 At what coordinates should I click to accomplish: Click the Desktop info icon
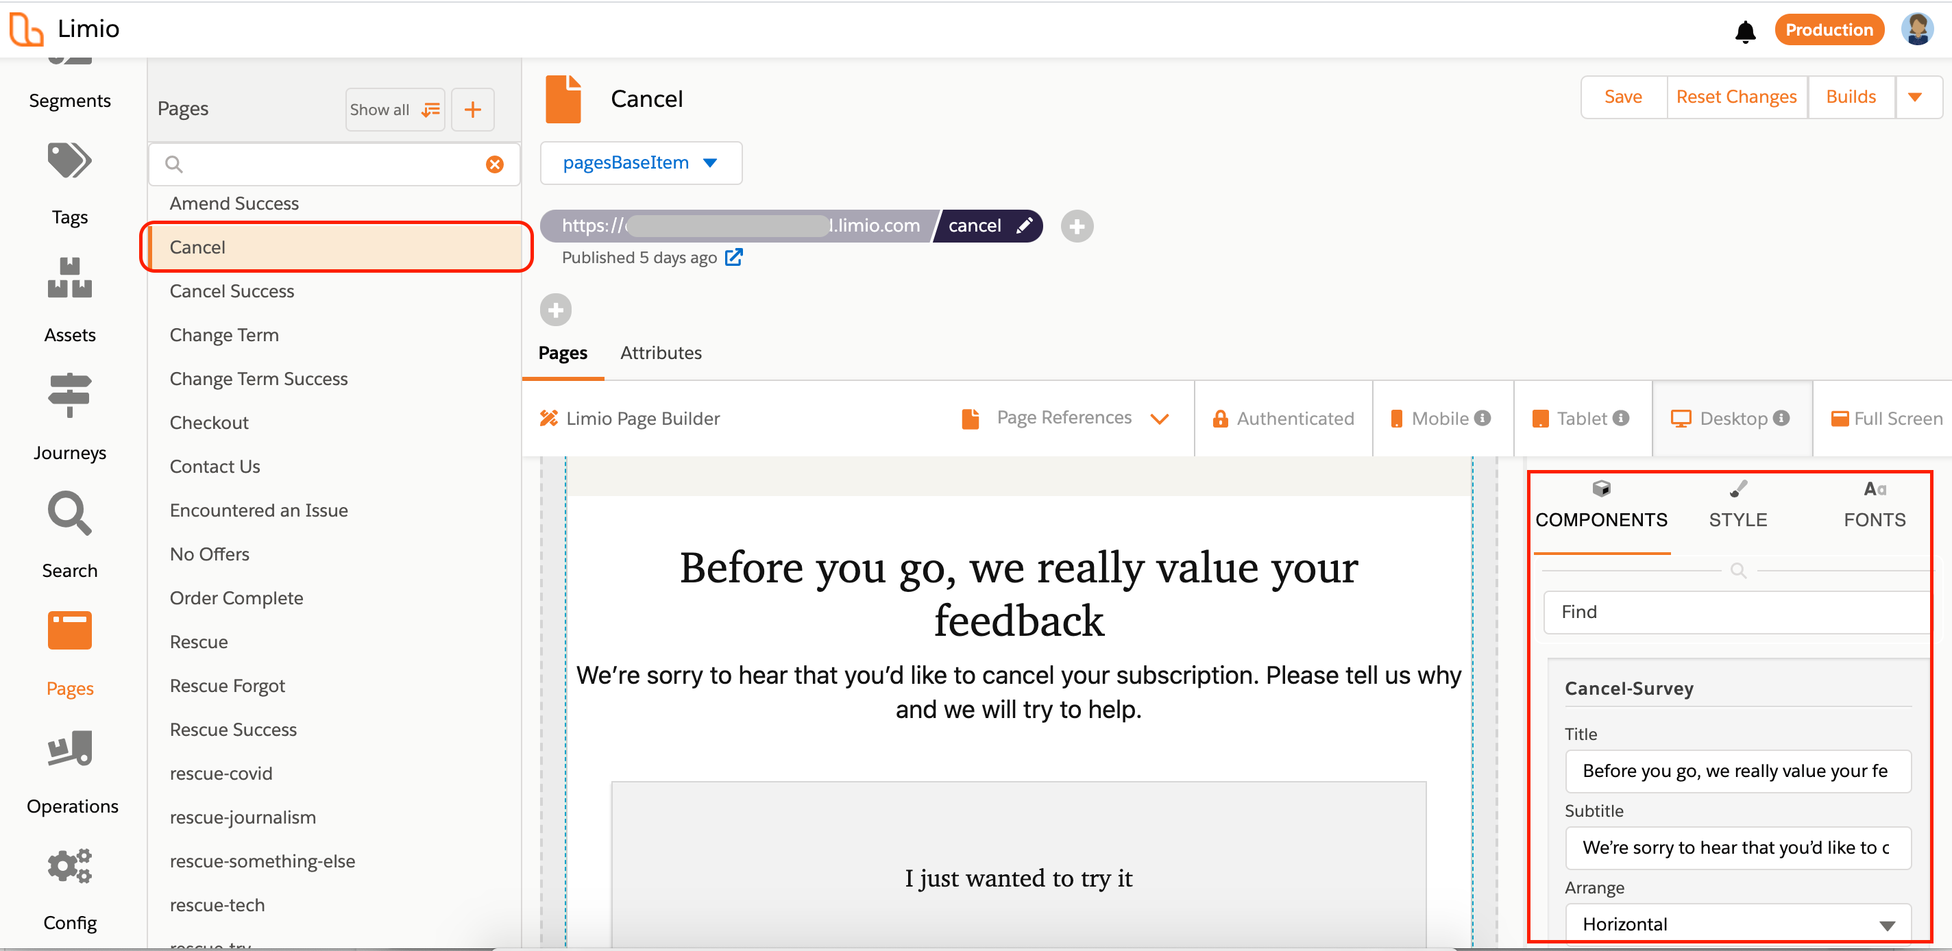[1781, 418]
